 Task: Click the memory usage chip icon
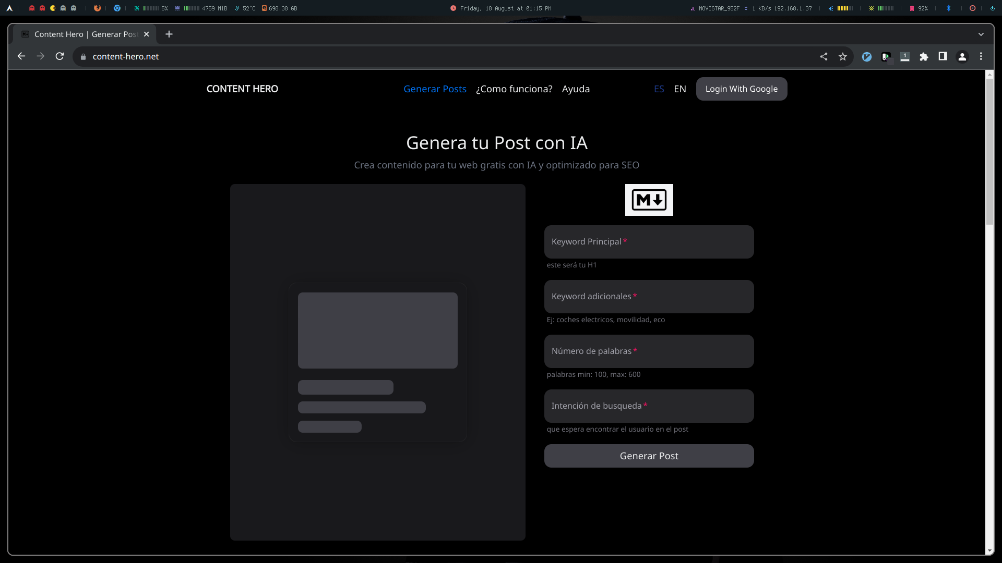click(x=177, y=8)
